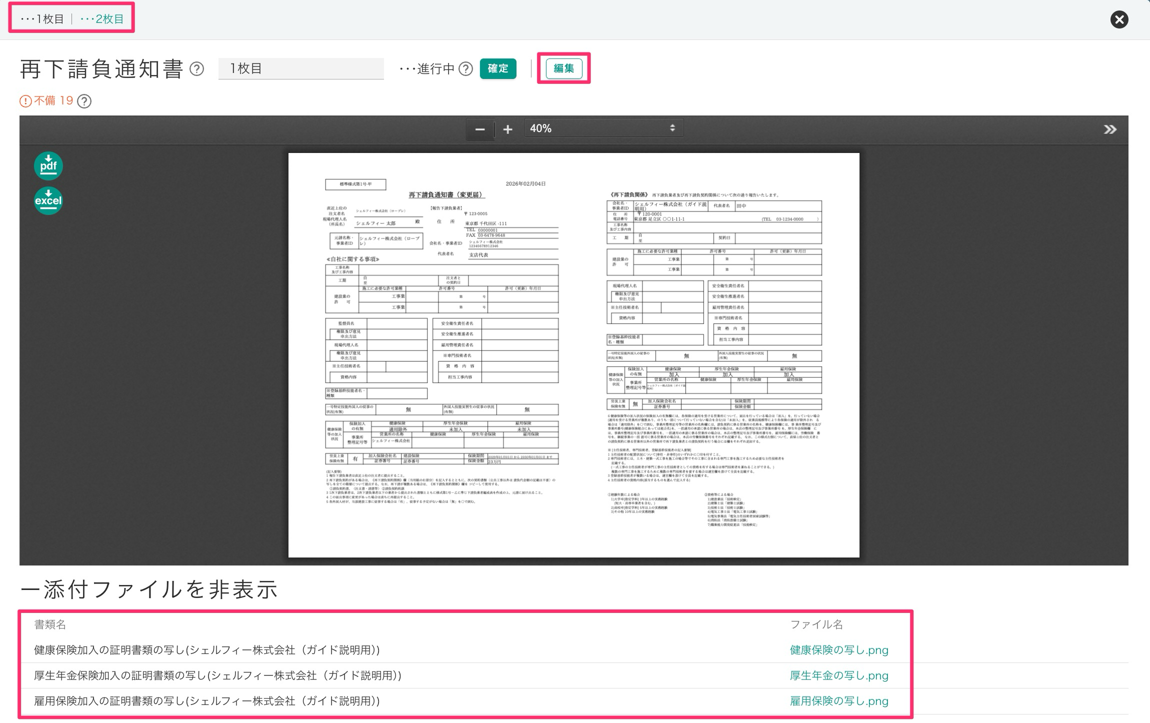This screenshot has height=723, width=1150.
Task: Click the 編集 edit button
Action: pos(563,68)
